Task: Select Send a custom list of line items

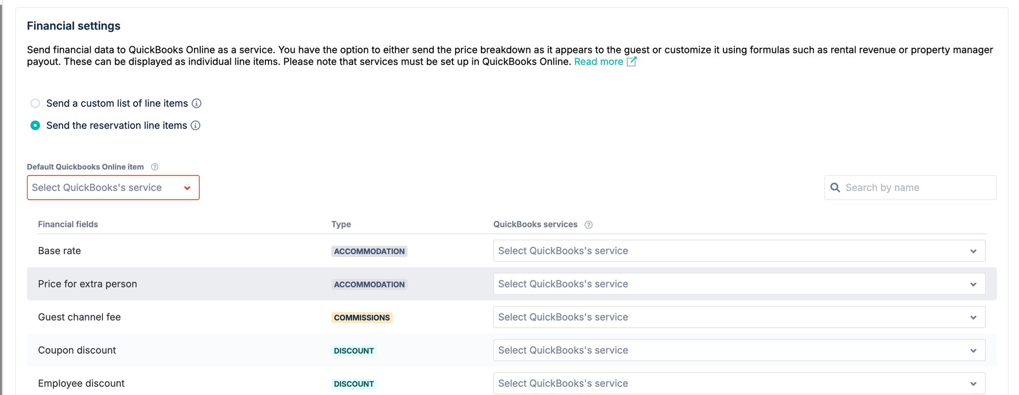Action: point(35,103)
